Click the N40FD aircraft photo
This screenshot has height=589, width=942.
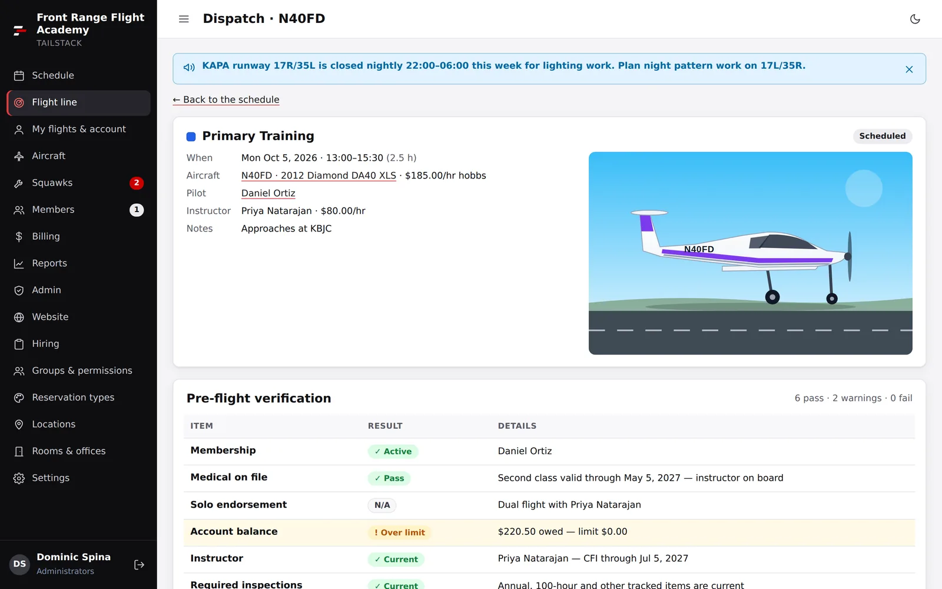750,253
